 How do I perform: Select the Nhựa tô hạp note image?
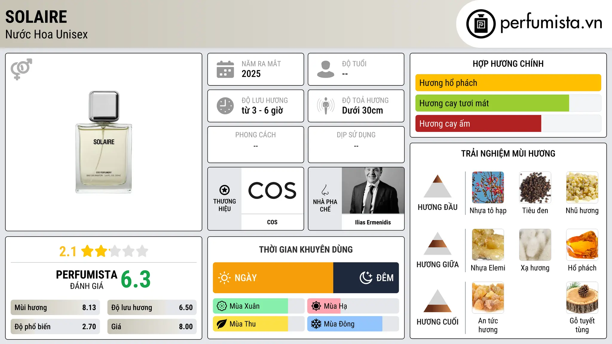coord(488,188)
